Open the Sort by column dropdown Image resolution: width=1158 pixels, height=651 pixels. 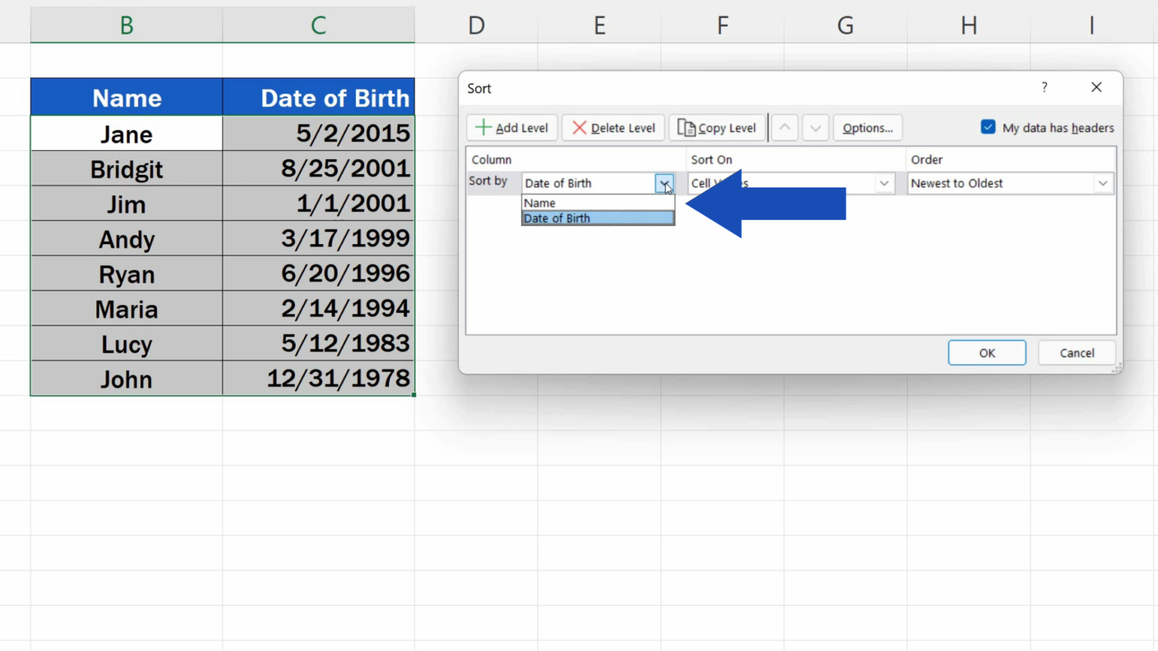click(x=664, y=183)
